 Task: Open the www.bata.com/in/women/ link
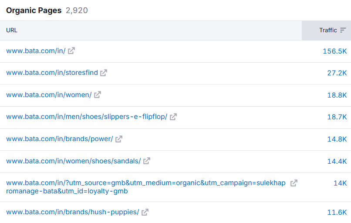coord(49,95)
